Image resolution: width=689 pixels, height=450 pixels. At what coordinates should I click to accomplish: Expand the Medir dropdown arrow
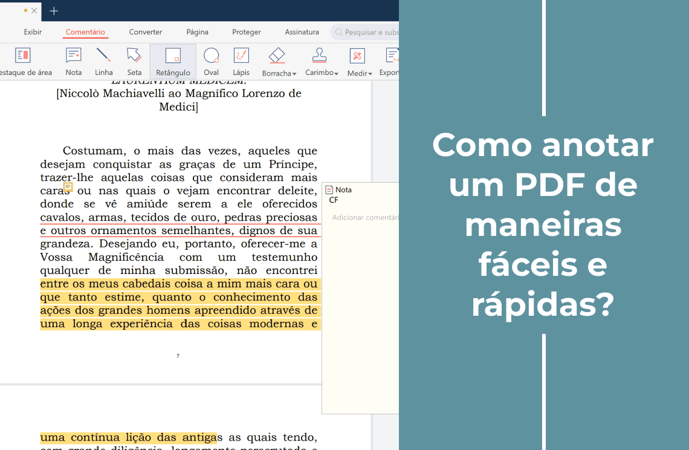tap(370, 74)
